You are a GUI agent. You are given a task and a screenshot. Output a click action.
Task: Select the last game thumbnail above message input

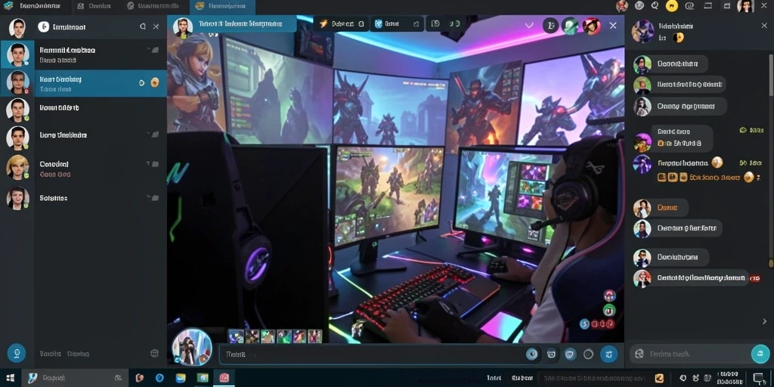pos(315,336)
